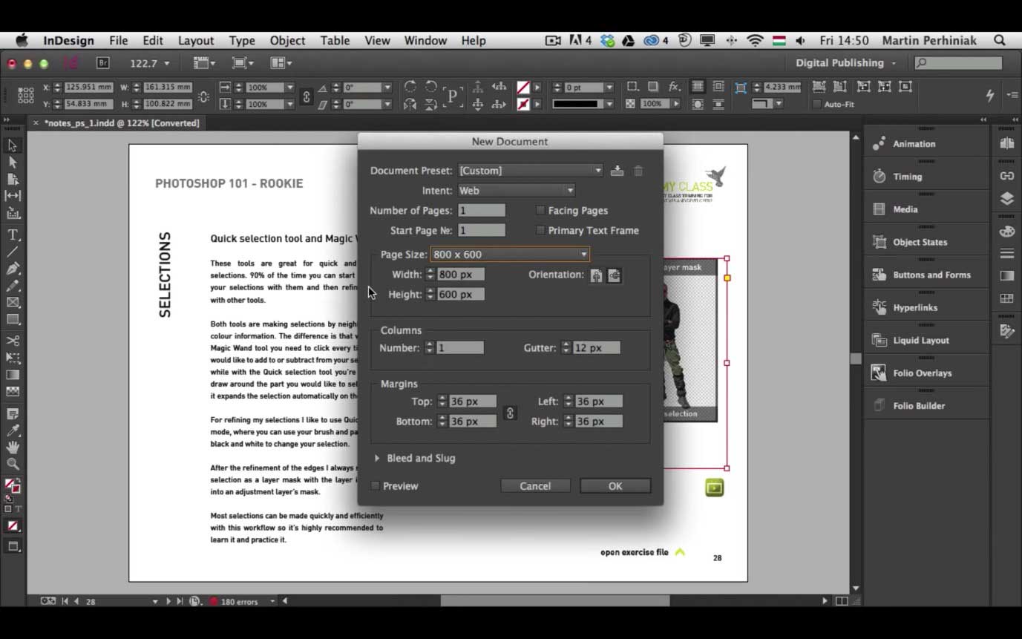Select the Hand tool
This screenshot has height=639, width=1022.
click(13, 448)
